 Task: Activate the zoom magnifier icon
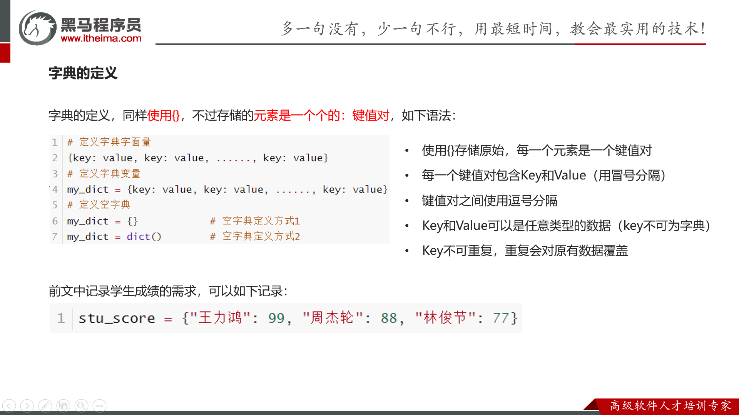(81, 406)
